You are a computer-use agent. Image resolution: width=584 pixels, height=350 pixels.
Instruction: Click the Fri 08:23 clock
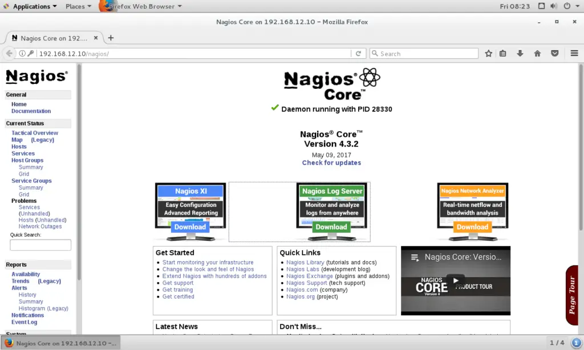pos(515,6)
